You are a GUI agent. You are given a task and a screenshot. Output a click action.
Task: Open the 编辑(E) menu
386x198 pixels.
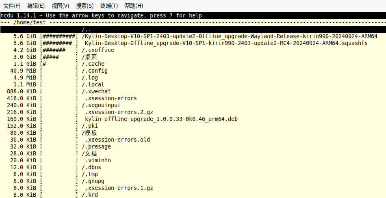tap(36, 6)
